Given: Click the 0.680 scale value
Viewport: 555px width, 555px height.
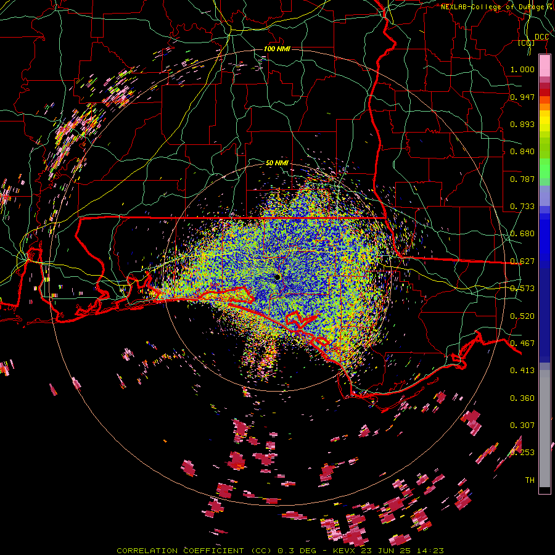Looking at the screenshot, I should 522,233.
